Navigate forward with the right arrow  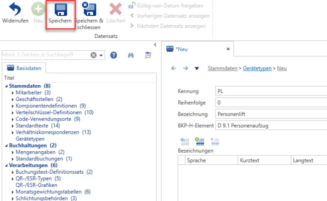coord(186,68)
